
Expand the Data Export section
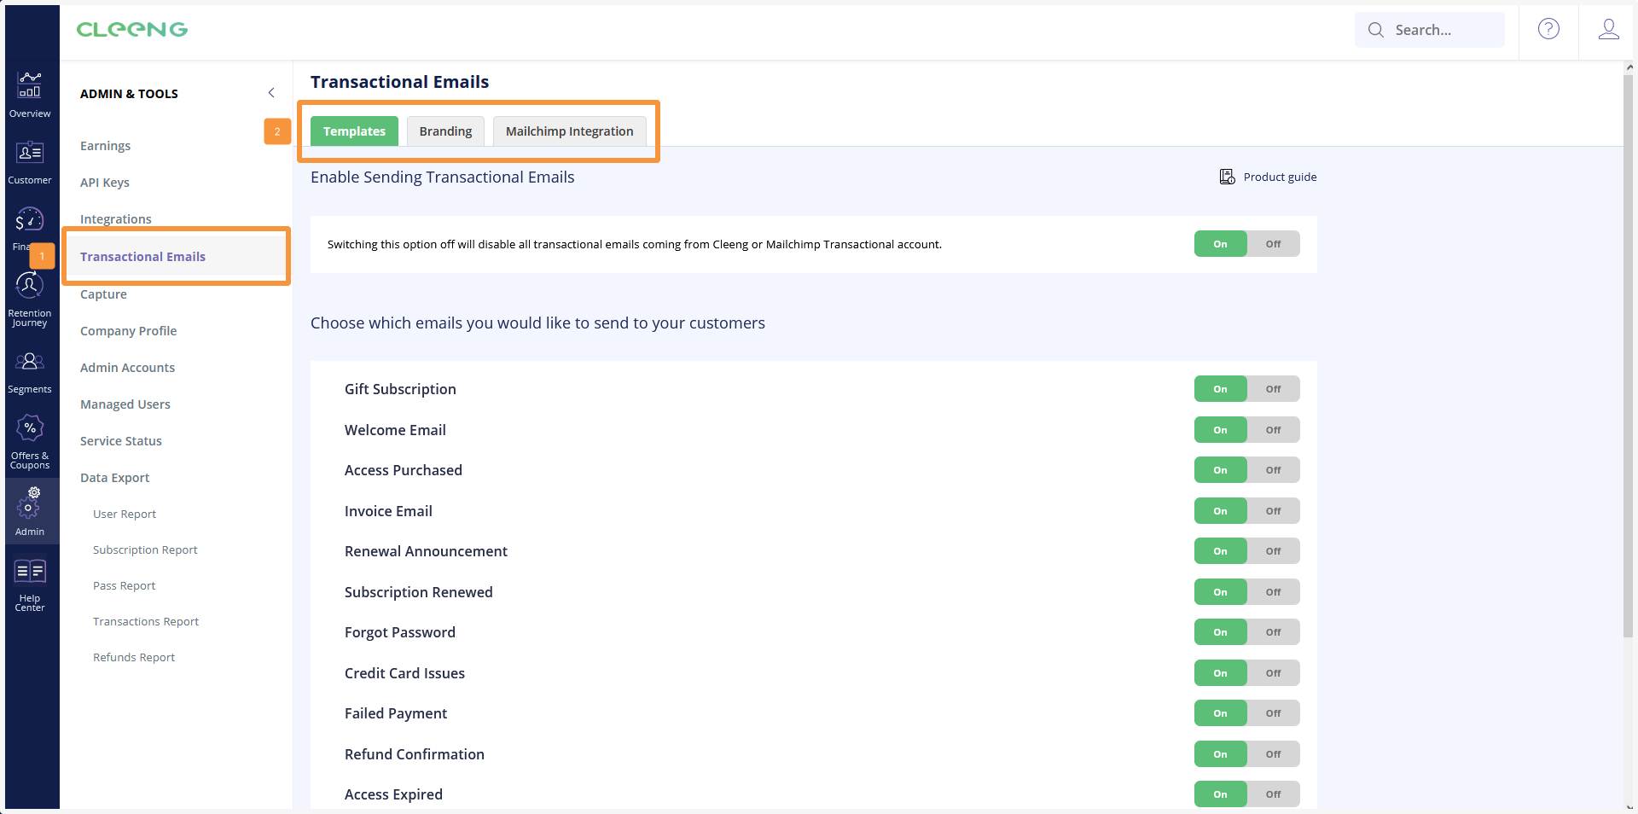click(114, 478)
